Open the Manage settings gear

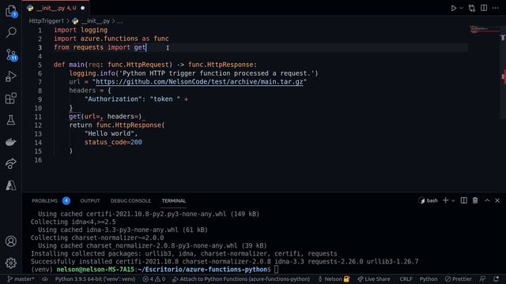coord(11,263)
